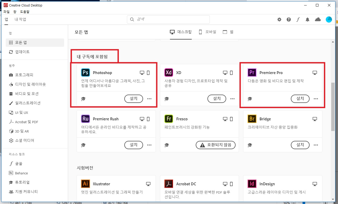338x204 pixels.
Task: Open the fonts f icon in header
Action: (x=298, y=19)
